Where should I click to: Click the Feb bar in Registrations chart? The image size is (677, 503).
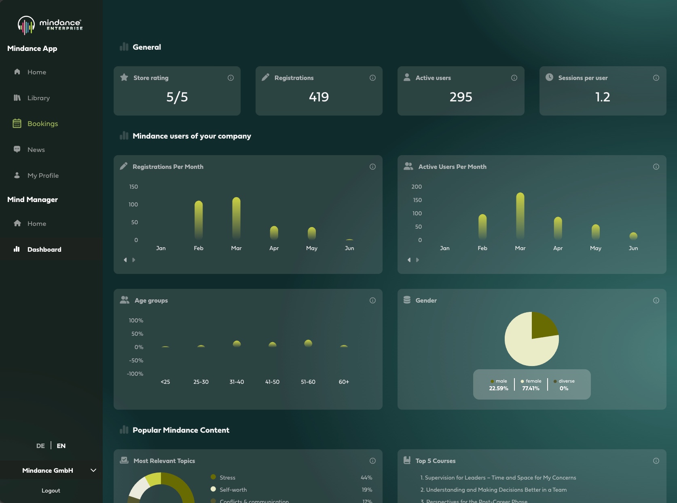click(x=199, y=220)
